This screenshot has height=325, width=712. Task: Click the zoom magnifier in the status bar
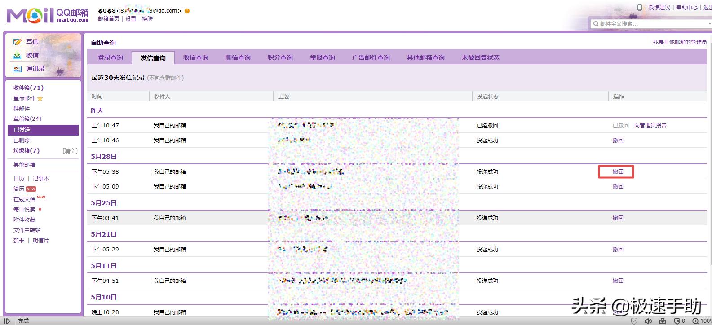pos(695,321)
